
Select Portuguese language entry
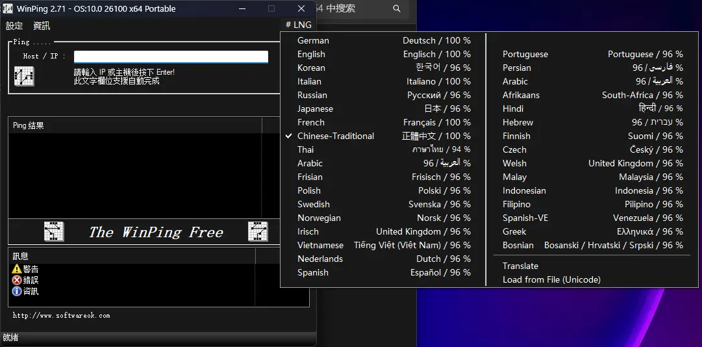(x=592, y=54)
